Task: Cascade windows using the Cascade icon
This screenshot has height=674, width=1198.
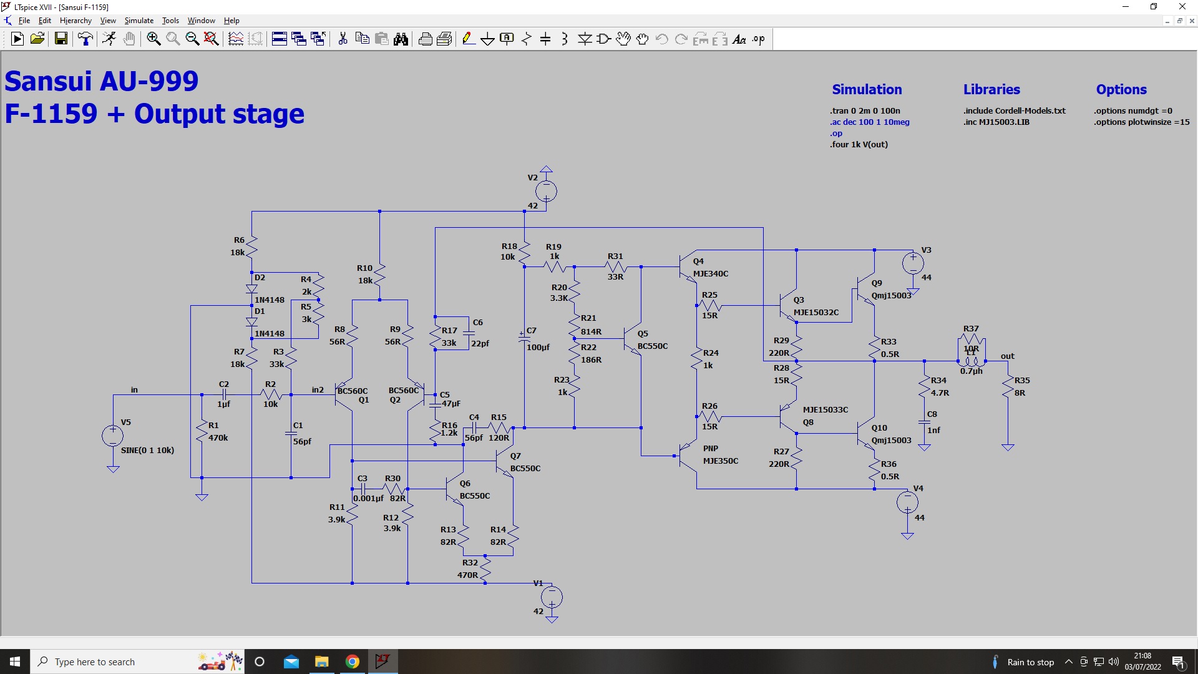Action: (299, 39)
